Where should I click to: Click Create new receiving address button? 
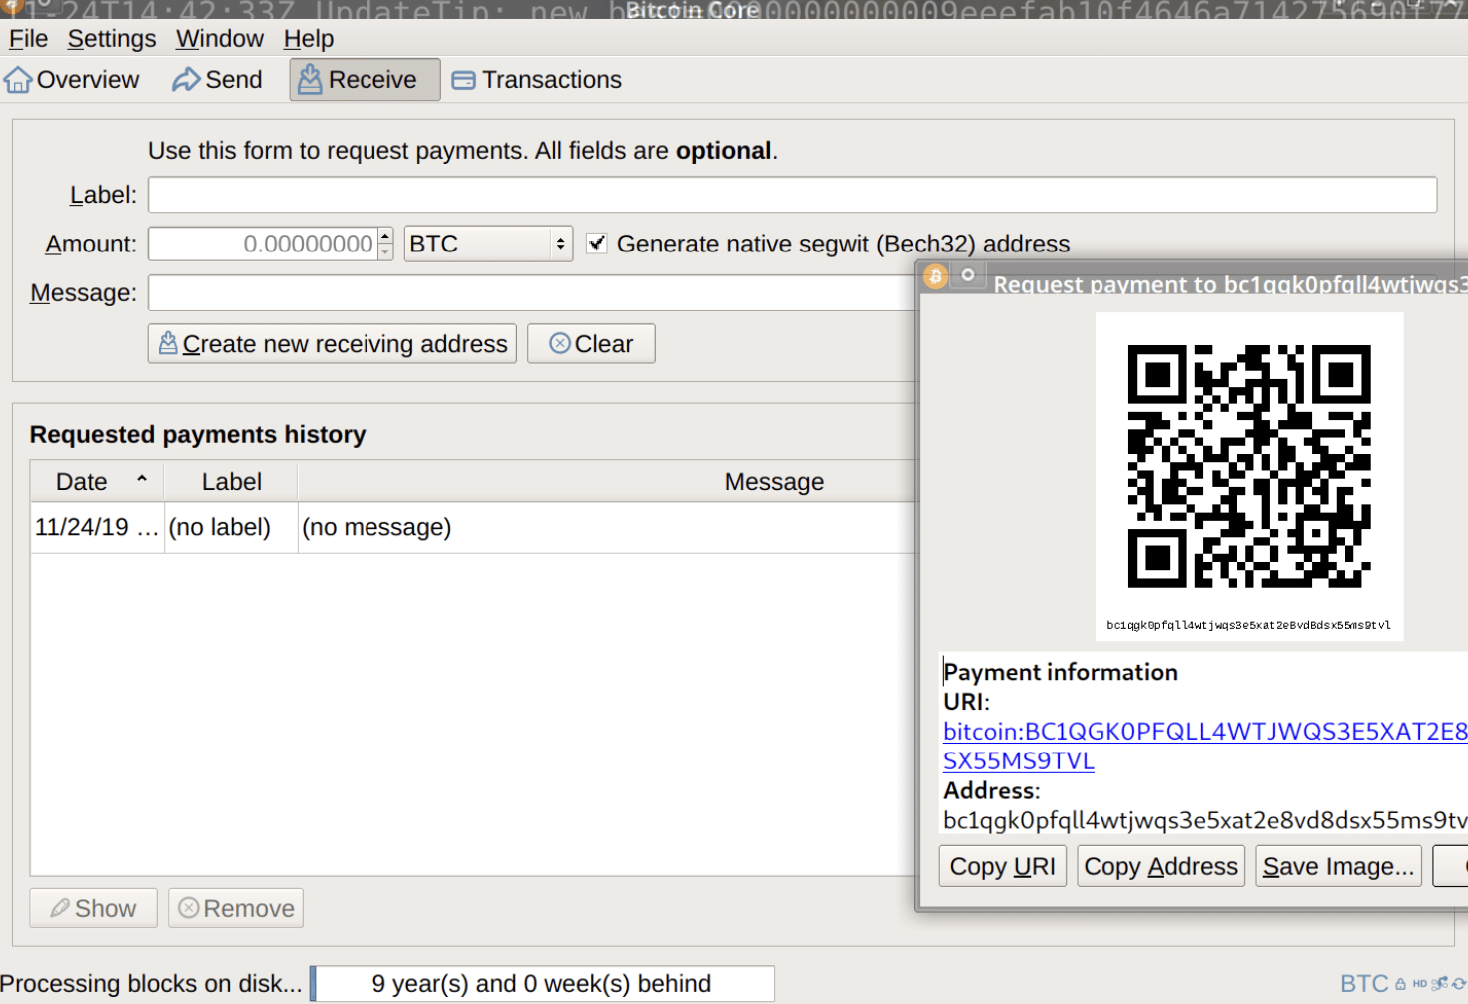tap(333, 344)
